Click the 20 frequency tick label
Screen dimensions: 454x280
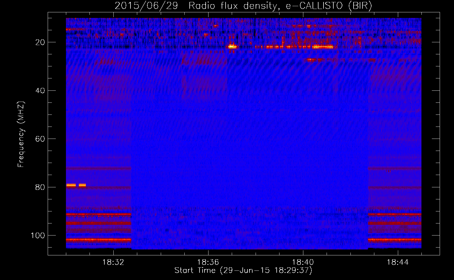[x=40, y=42]
